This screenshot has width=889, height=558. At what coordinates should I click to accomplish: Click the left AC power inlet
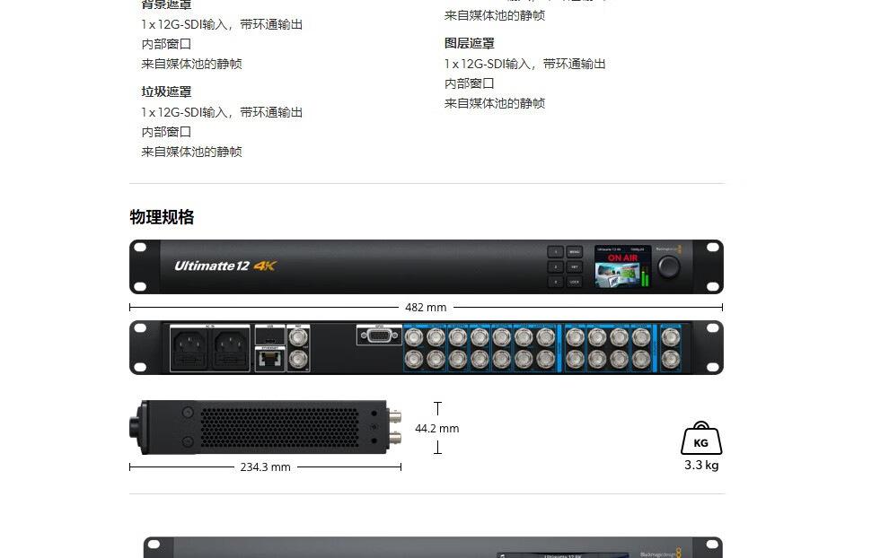pos(189,349)
